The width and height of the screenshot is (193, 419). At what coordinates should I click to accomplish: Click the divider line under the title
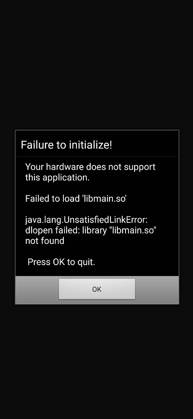(x=97, y=156)
